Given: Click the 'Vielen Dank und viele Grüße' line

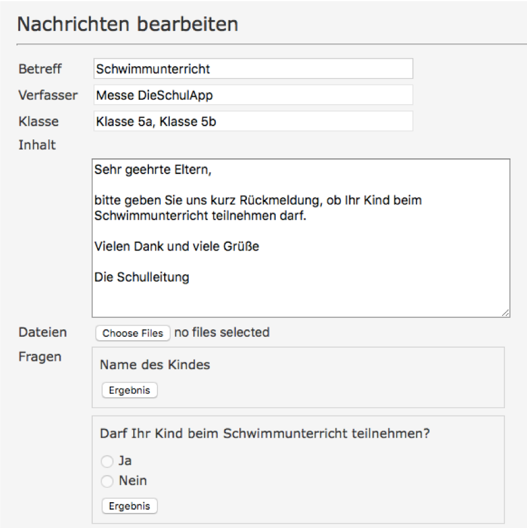Looking at the screenshot, I should coord(177,247).
